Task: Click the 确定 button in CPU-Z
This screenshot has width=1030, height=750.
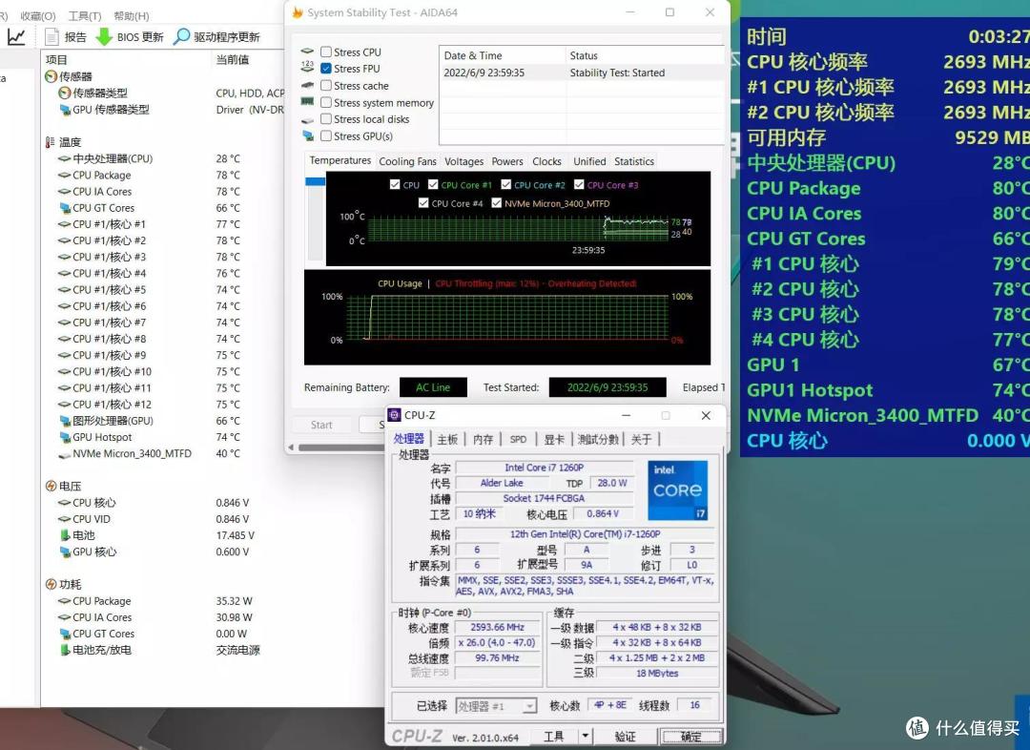Action: tap(691, 737)
